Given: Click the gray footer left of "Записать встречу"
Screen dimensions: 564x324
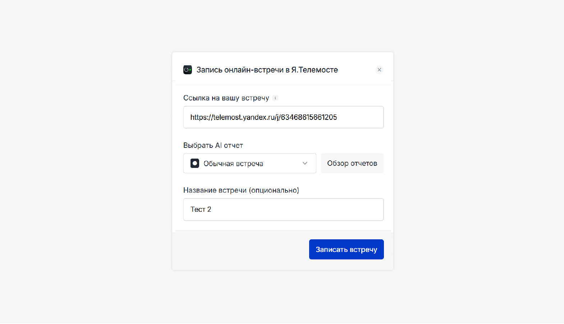Looking at the screenshot, I should click(x=237, y=250).
